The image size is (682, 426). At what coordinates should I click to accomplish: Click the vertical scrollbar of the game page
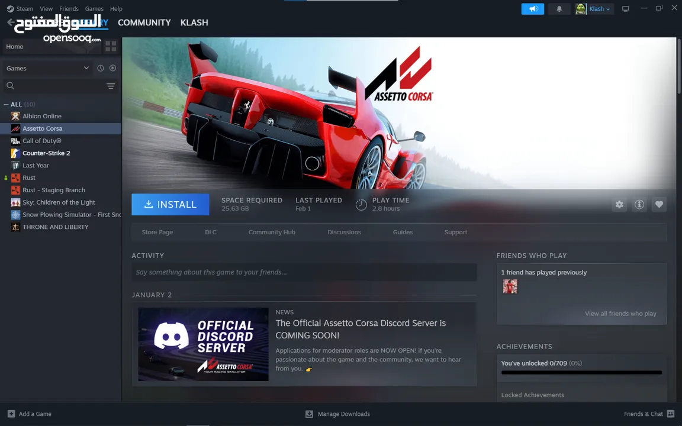coord(678,65)
